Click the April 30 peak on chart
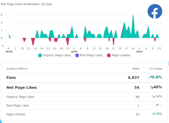169x123 pixels. [x=133, y=15]
